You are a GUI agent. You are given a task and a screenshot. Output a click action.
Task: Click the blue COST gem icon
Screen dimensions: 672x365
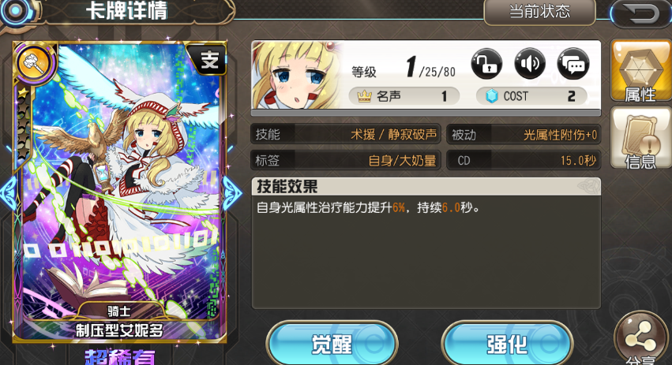click(492, 96)
